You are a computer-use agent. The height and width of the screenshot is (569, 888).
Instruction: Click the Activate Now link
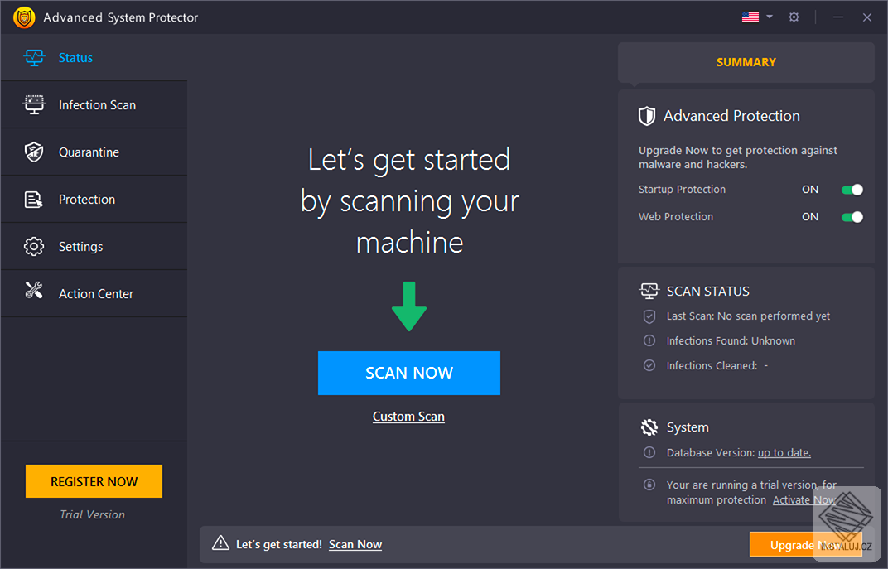[x=804, y=500]
